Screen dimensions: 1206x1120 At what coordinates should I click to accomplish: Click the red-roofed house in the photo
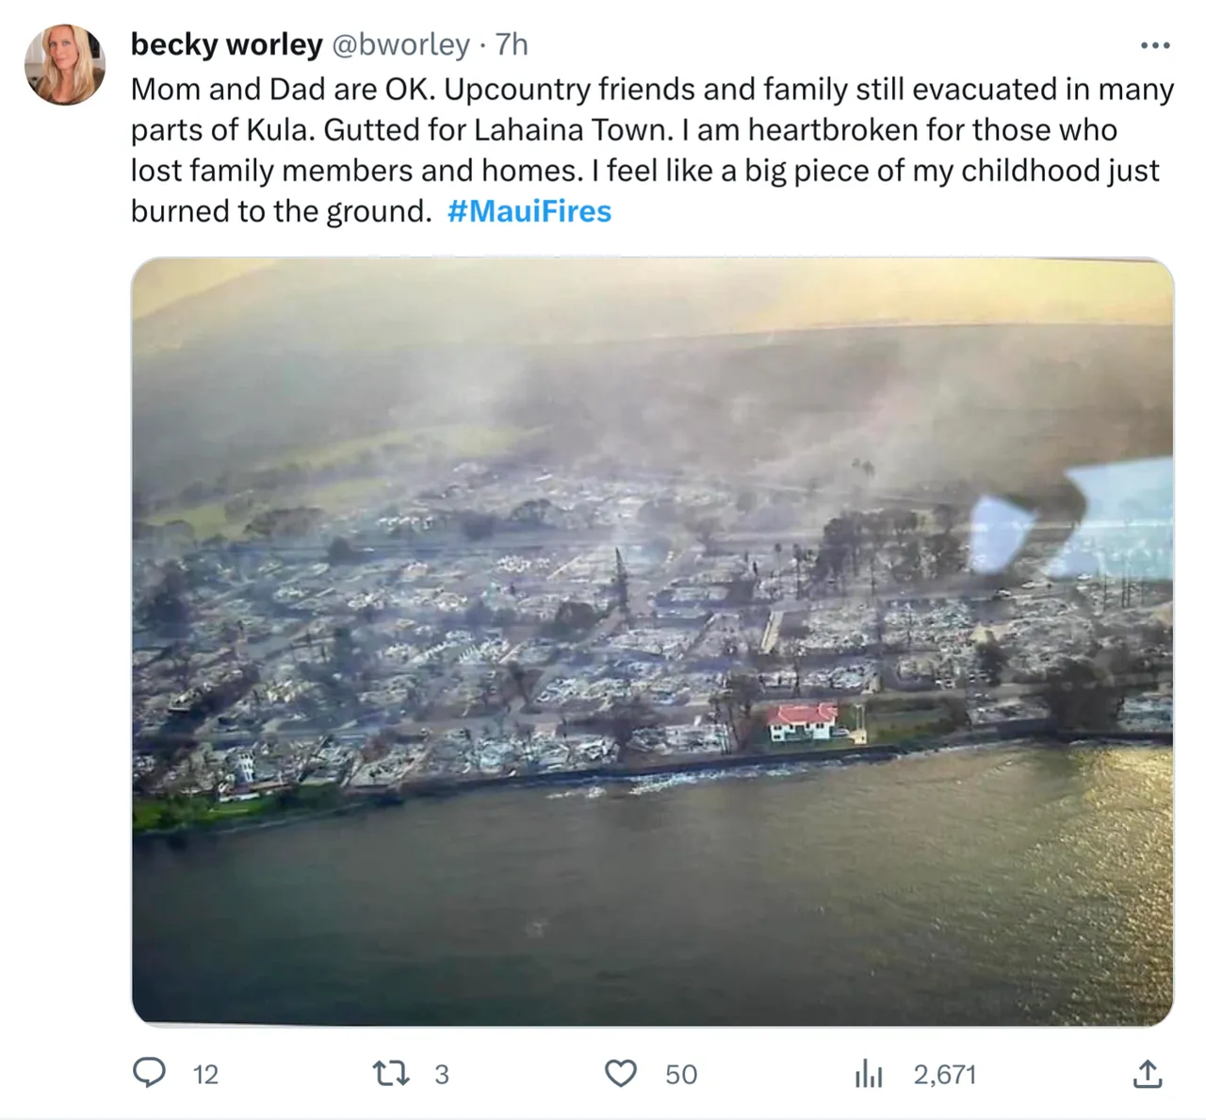tap(802, 722)
